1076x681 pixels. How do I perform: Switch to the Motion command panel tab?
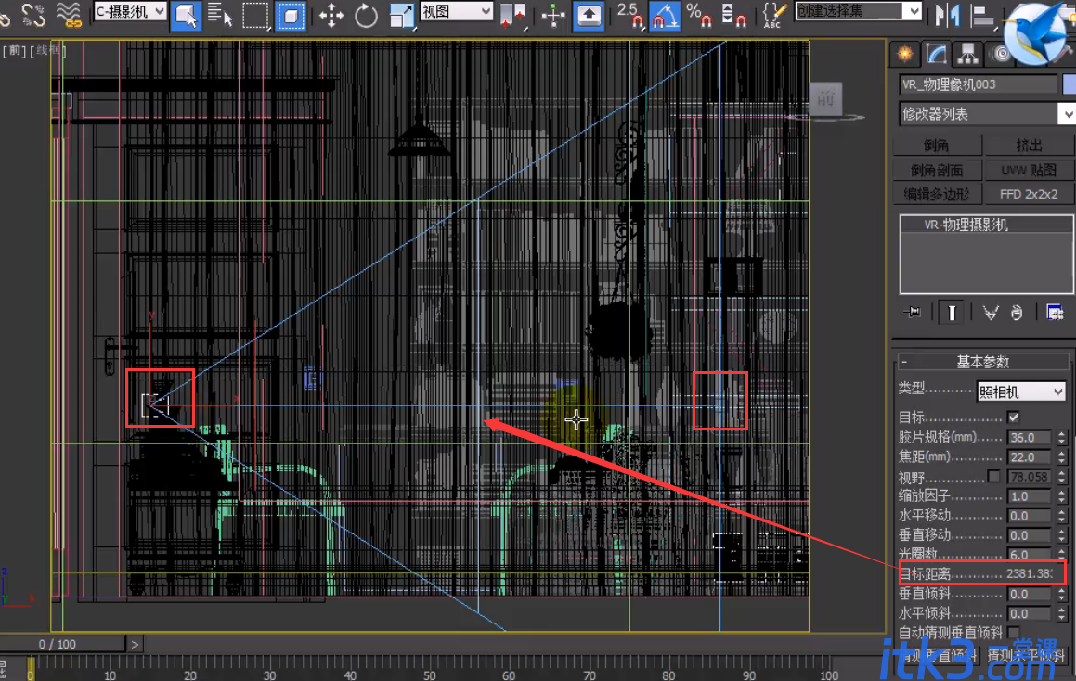point(999,54)
